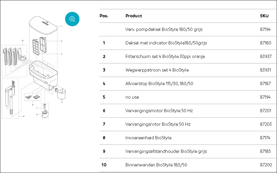
Task: Open Vervangingsafstandhouder BioStyle grijs
Action: point(166,151)
